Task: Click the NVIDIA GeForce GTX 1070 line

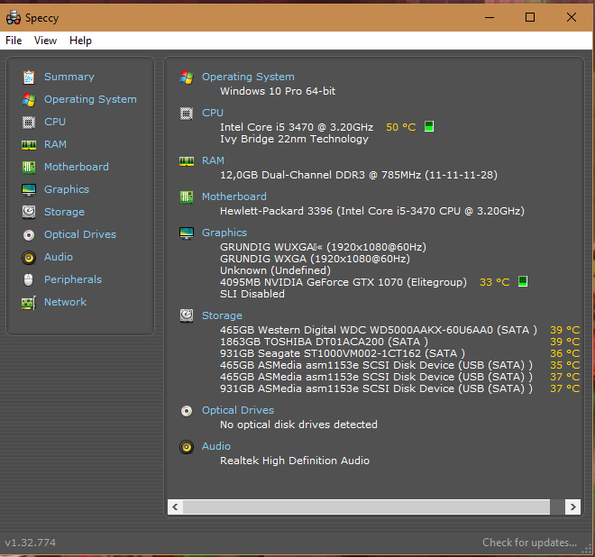Action: click(x=343, y=282)
